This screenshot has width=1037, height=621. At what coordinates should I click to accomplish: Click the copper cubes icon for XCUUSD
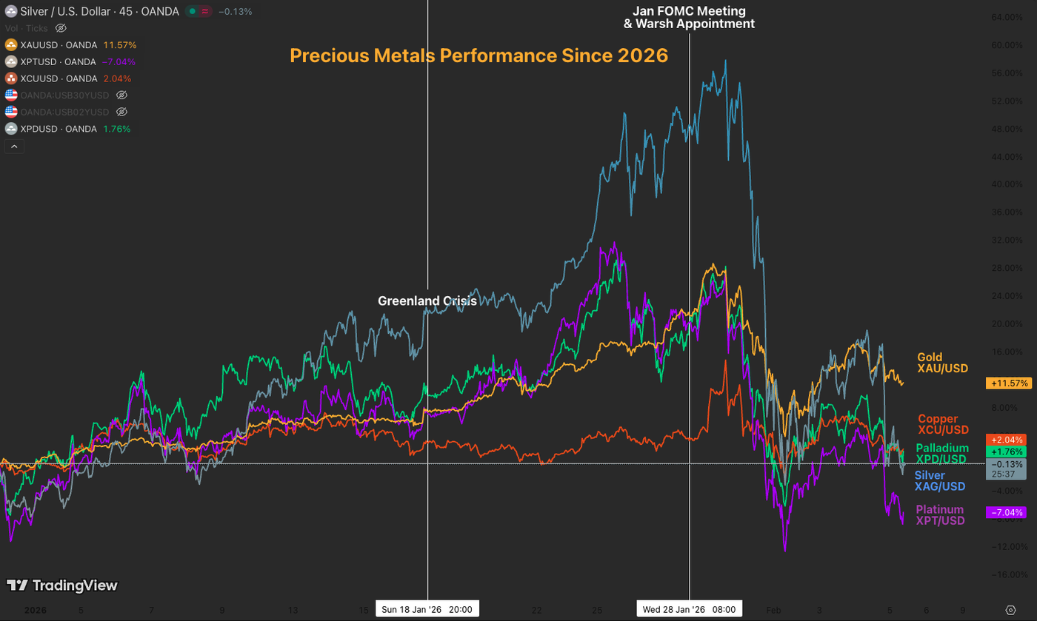(x=10, y=78)
